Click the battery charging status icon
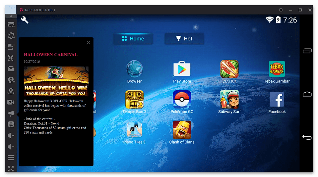Image resolution: width=318 pixels, height=177 pixels. click(278, 20)
